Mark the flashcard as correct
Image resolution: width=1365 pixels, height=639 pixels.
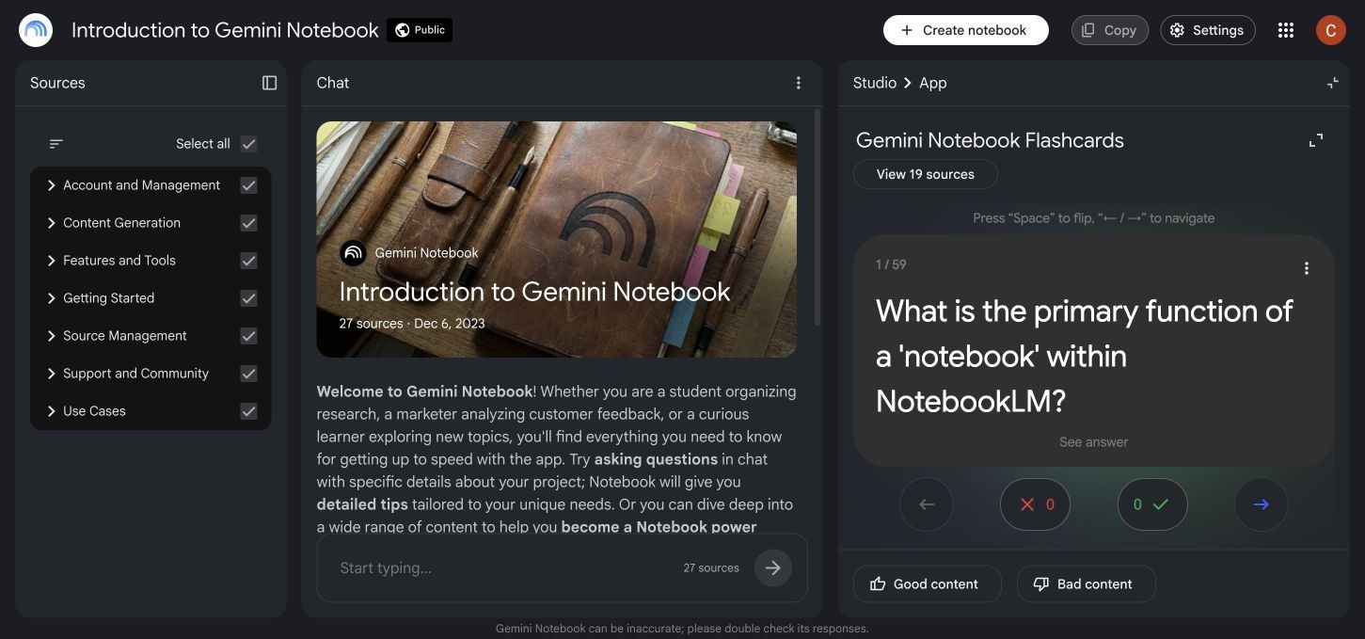click(1152, 504)
